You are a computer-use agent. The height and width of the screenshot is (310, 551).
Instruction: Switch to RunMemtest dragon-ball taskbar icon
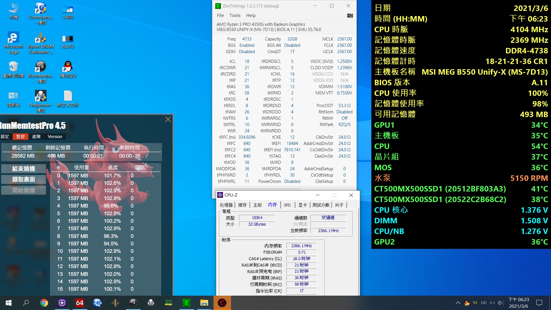[133, 303]
